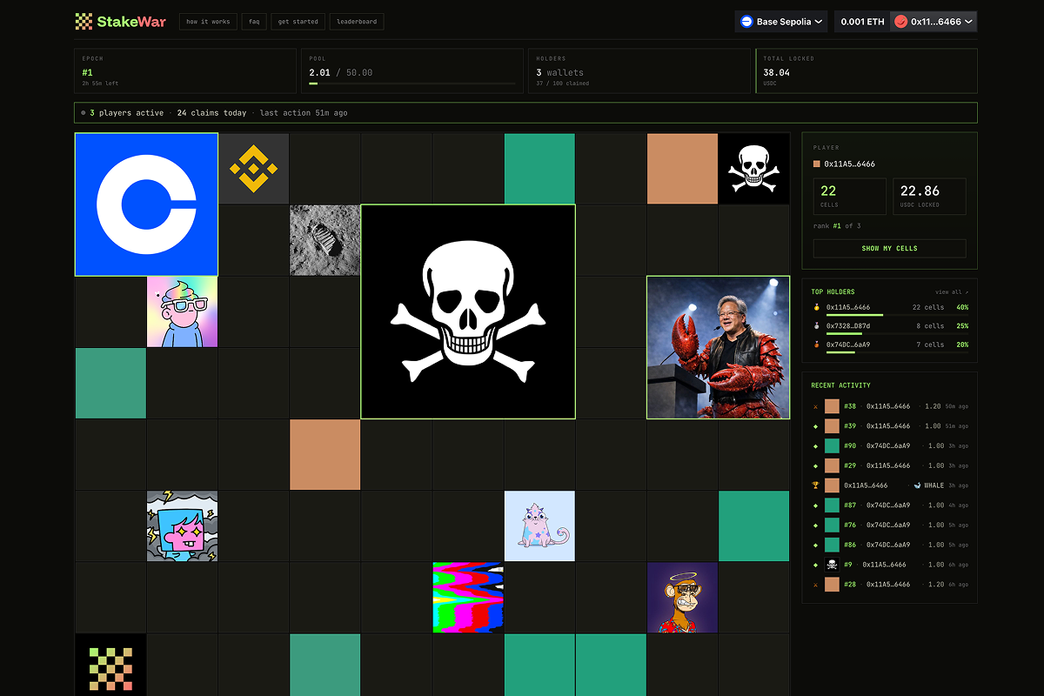This screenshot has width=1044, height=696.
Task: Go to the 'get started' nav item
Action: 298,22
